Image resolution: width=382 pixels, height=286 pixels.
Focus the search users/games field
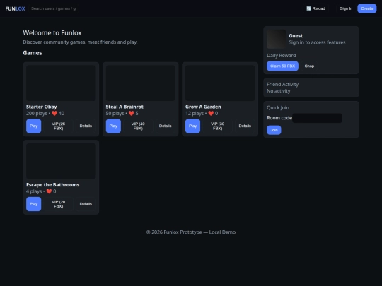click(x=54, y=8)
